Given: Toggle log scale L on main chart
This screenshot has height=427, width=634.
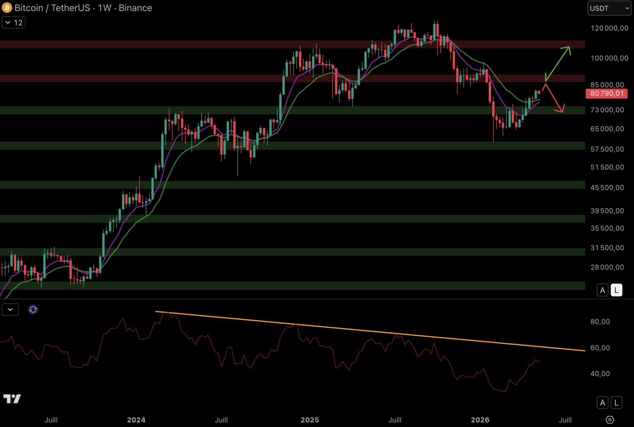Looking at the screenshot, I should pyautogui.click(x=616, y=290).
